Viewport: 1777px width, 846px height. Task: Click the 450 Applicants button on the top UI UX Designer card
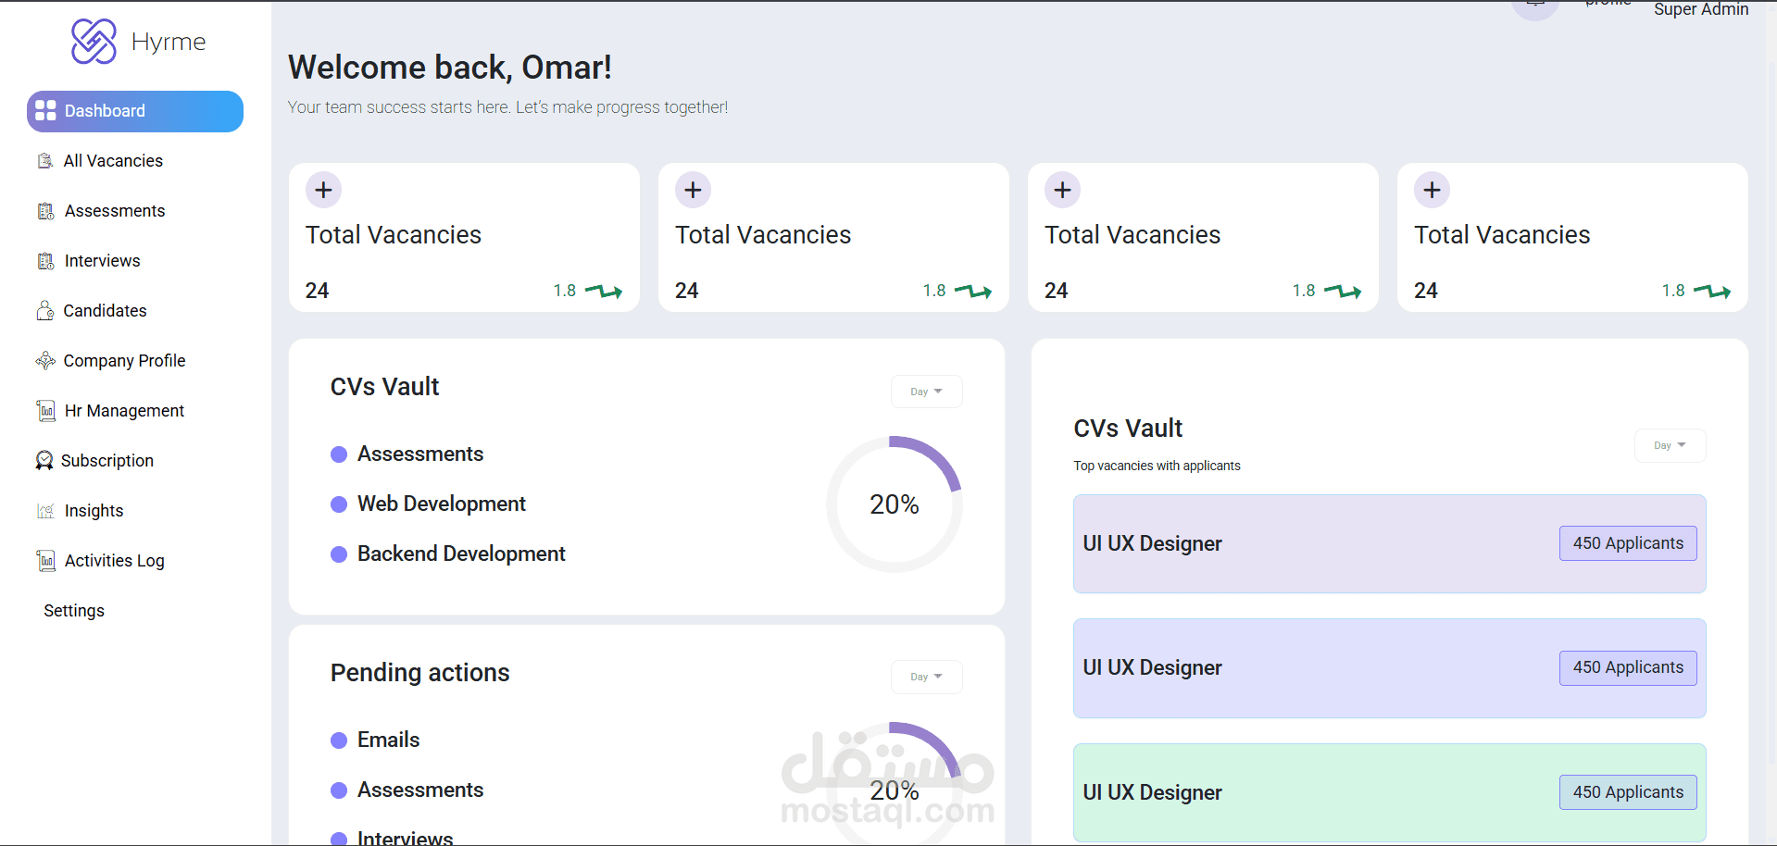1627,543
